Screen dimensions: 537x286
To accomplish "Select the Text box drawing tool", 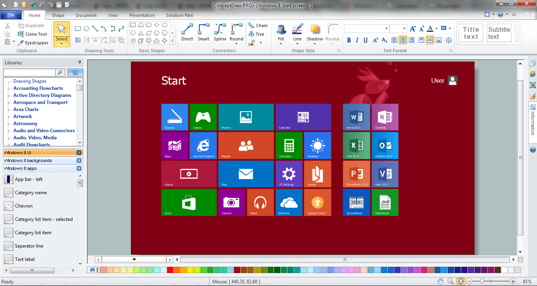I will [78, 40].
